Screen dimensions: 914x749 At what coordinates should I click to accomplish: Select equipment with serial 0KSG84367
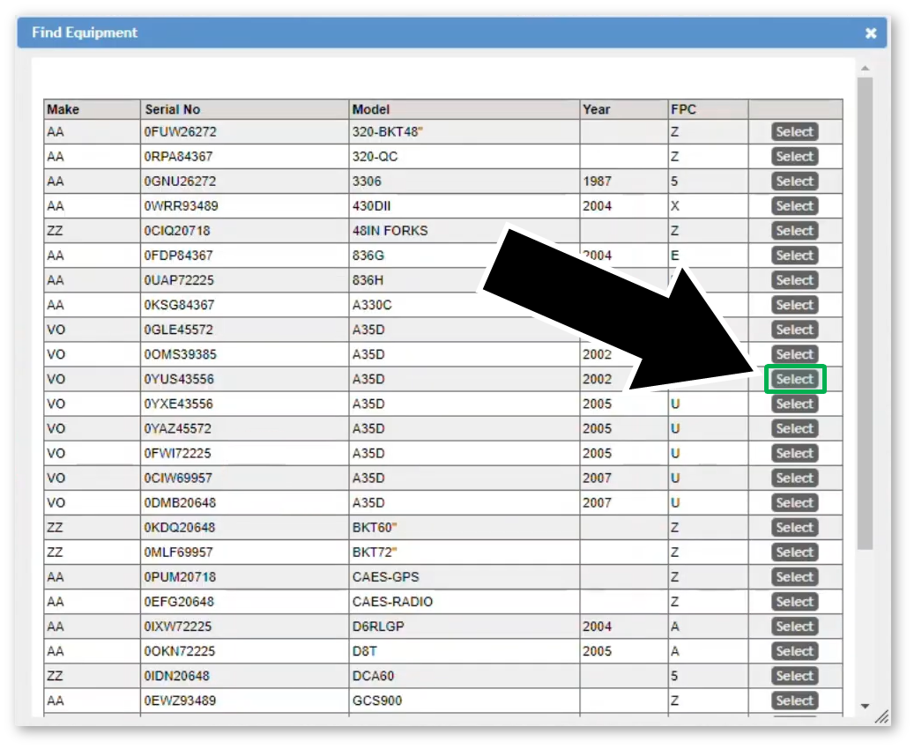coord(794,305)
